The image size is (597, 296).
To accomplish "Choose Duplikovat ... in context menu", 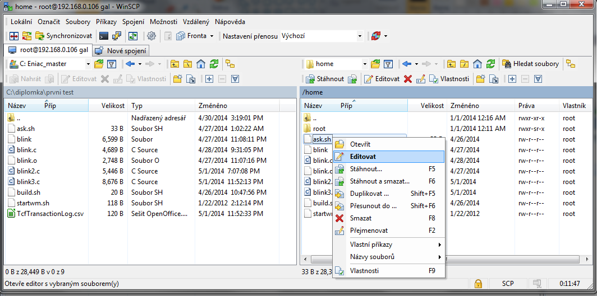I will pyautogui.click(x=388, y=194).
